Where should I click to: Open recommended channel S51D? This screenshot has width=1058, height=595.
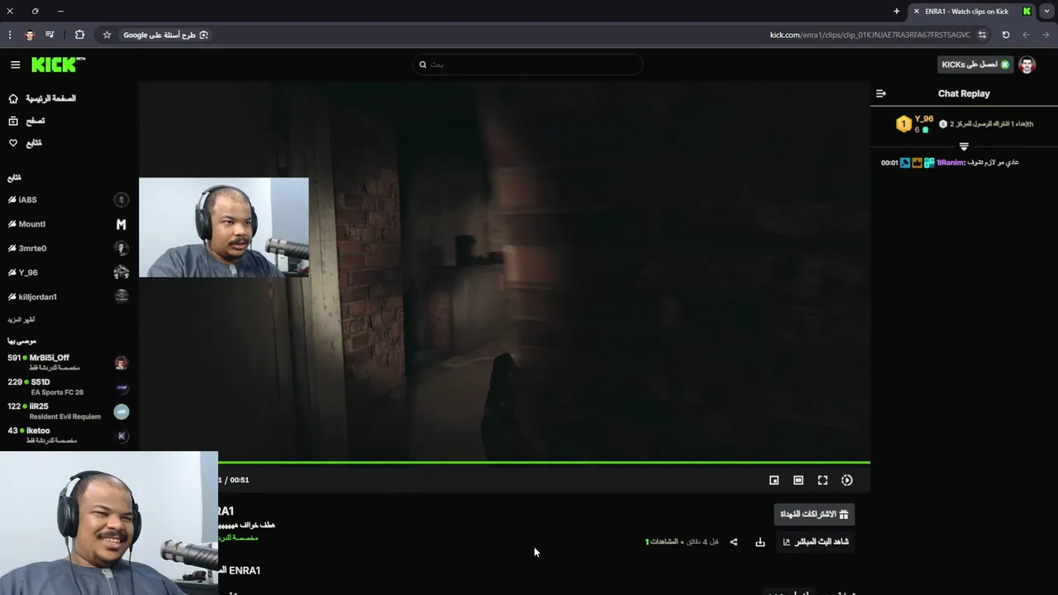[x=68, y=387]
